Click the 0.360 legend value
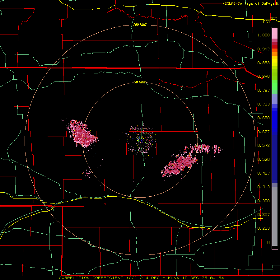The height and width of the screenshot is (280, 280). 264,201
